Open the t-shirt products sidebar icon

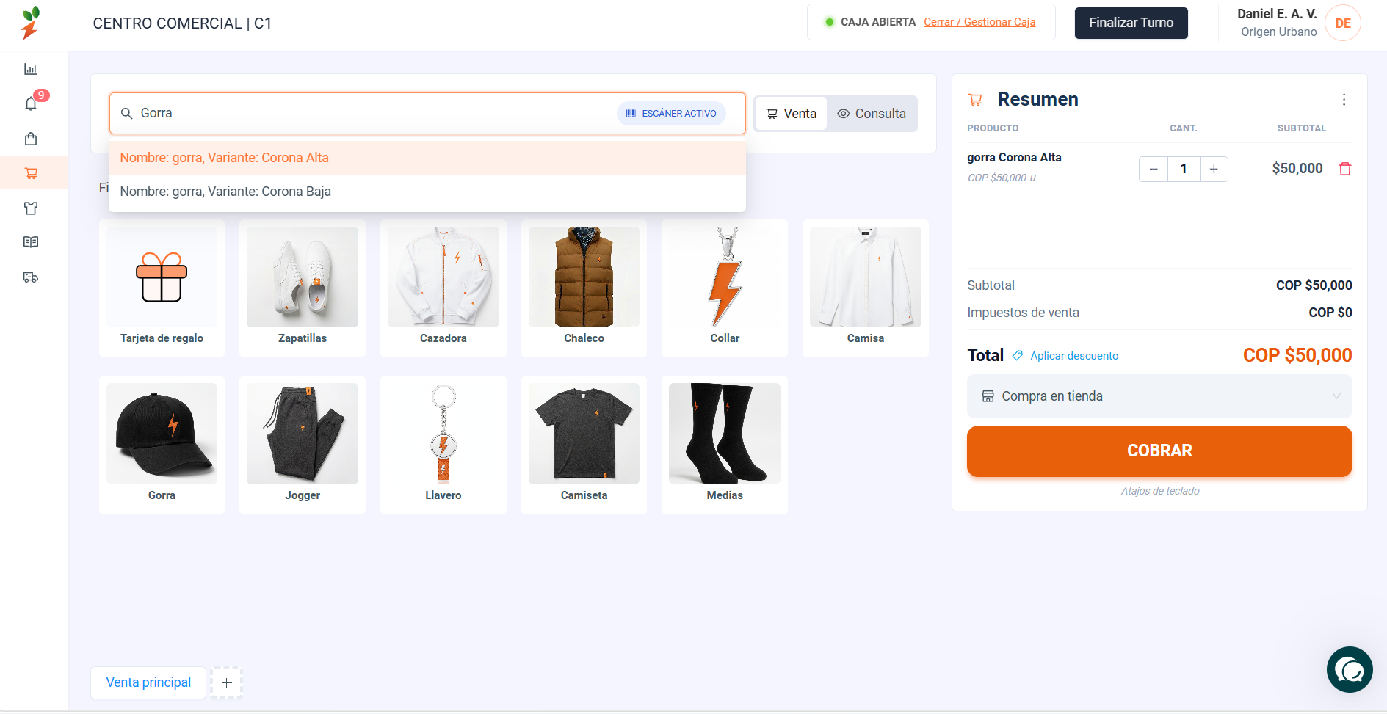31,208
